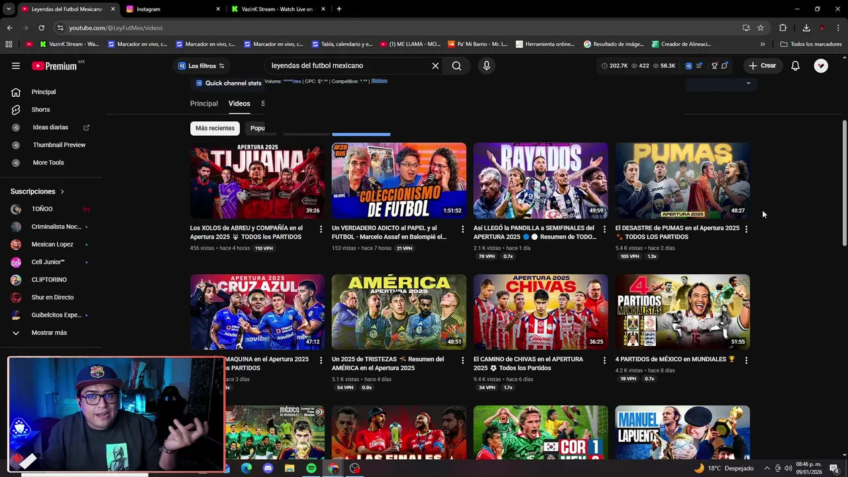Show hidden system tray icons
This screenshot has height=477, width=848.
tap(768, 468)
